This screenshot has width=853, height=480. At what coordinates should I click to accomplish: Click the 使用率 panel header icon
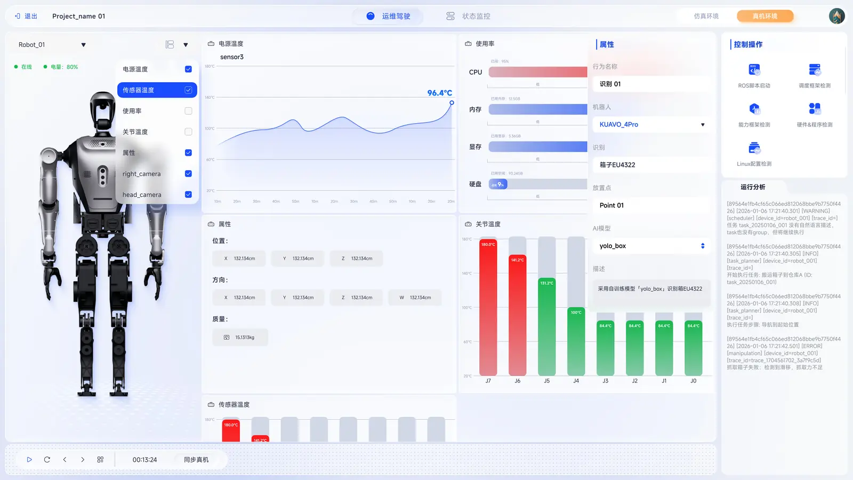[x=468, y=44]
